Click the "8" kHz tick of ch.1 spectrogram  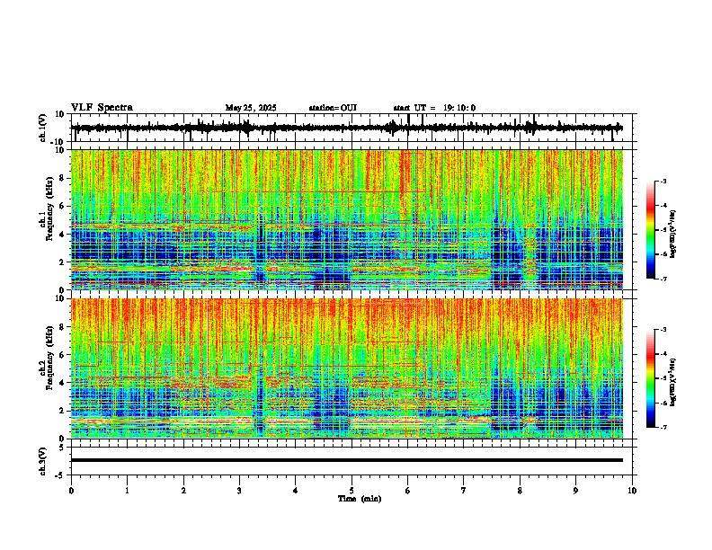click(x=63, y=178)
